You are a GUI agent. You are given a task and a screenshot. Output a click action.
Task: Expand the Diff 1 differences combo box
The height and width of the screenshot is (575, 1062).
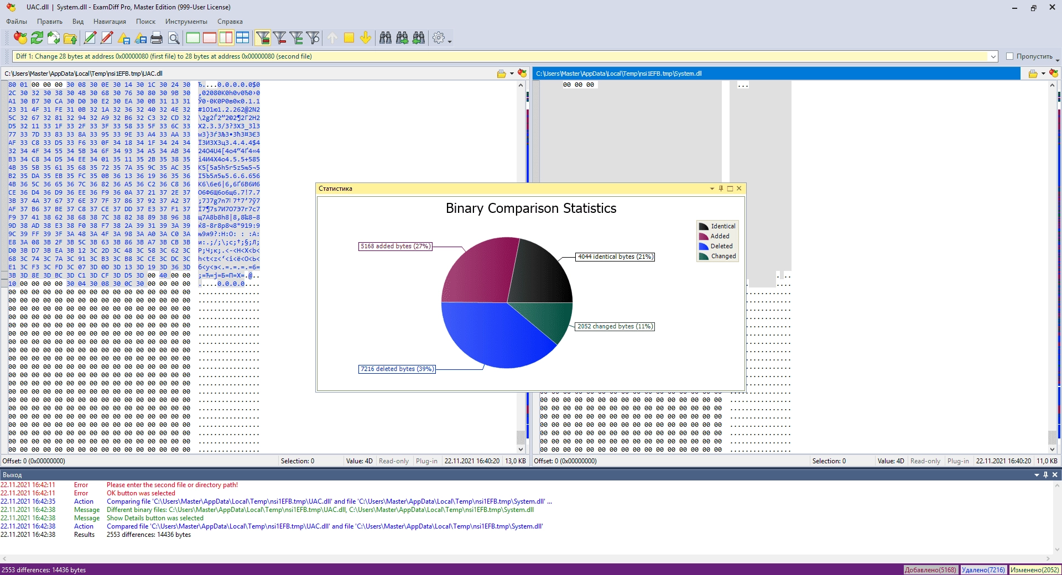(993, 56)
